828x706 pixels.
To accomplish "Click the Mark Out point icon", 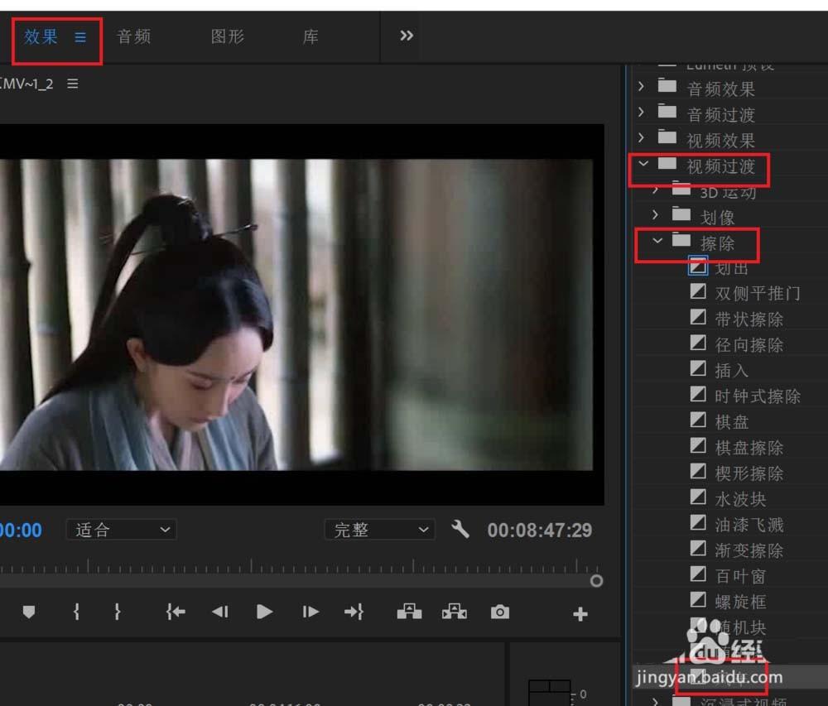I will [x=118, y=612].
